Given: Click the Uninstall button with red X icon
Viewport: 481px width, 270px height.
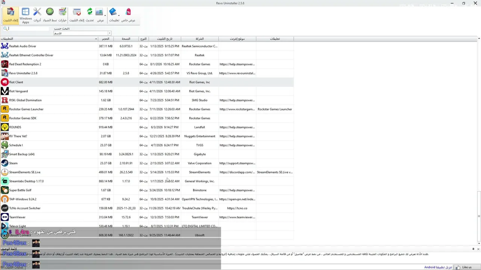Looking at the screenshot, I should click(x=77, y=15).
